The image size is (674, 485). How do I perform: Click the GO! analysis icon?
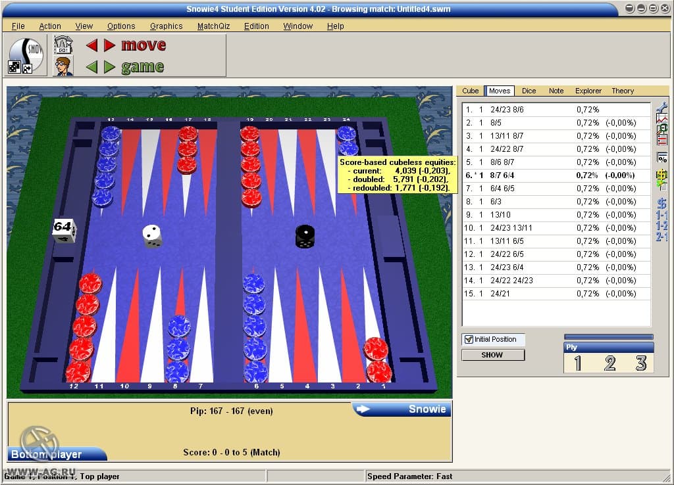63,45
